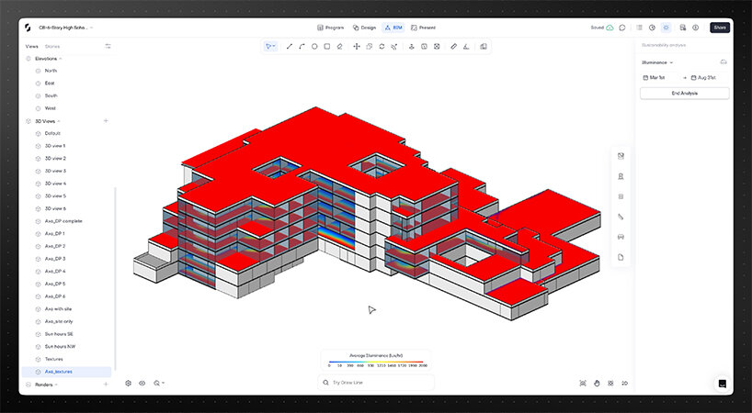Pick the rectangle shape tool
752x413 pixels.
[x=327, y=46]
